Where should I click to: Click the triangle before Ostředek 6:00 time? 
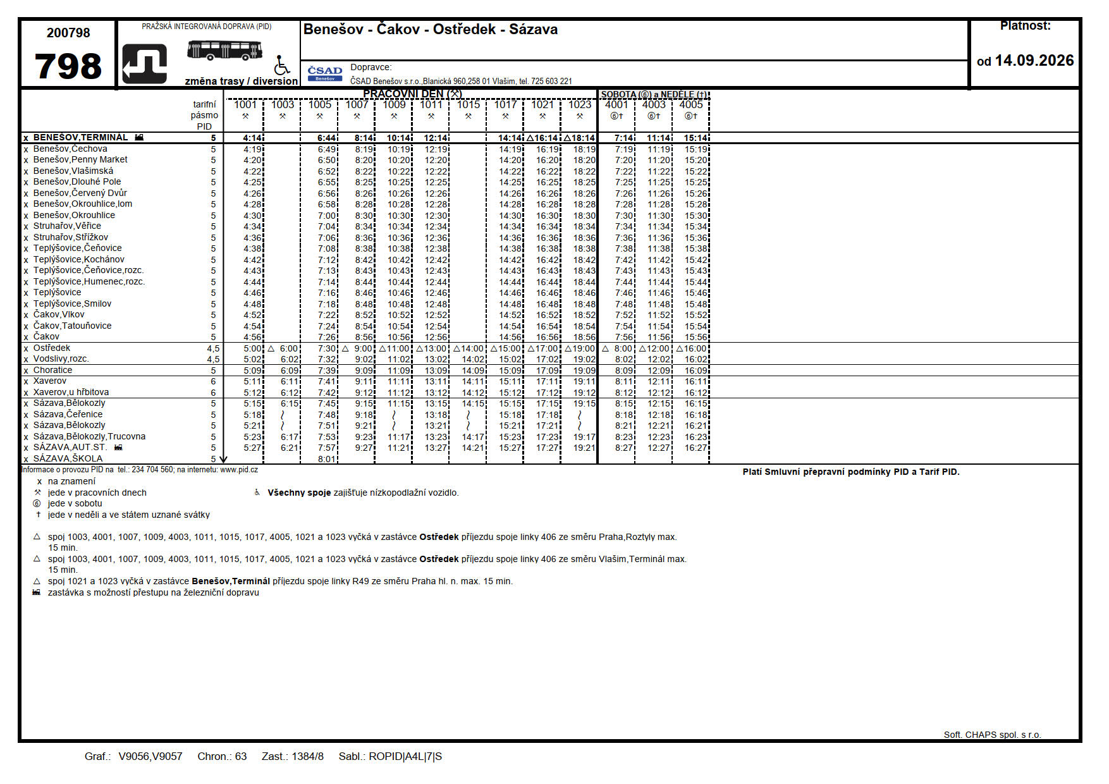271,348
